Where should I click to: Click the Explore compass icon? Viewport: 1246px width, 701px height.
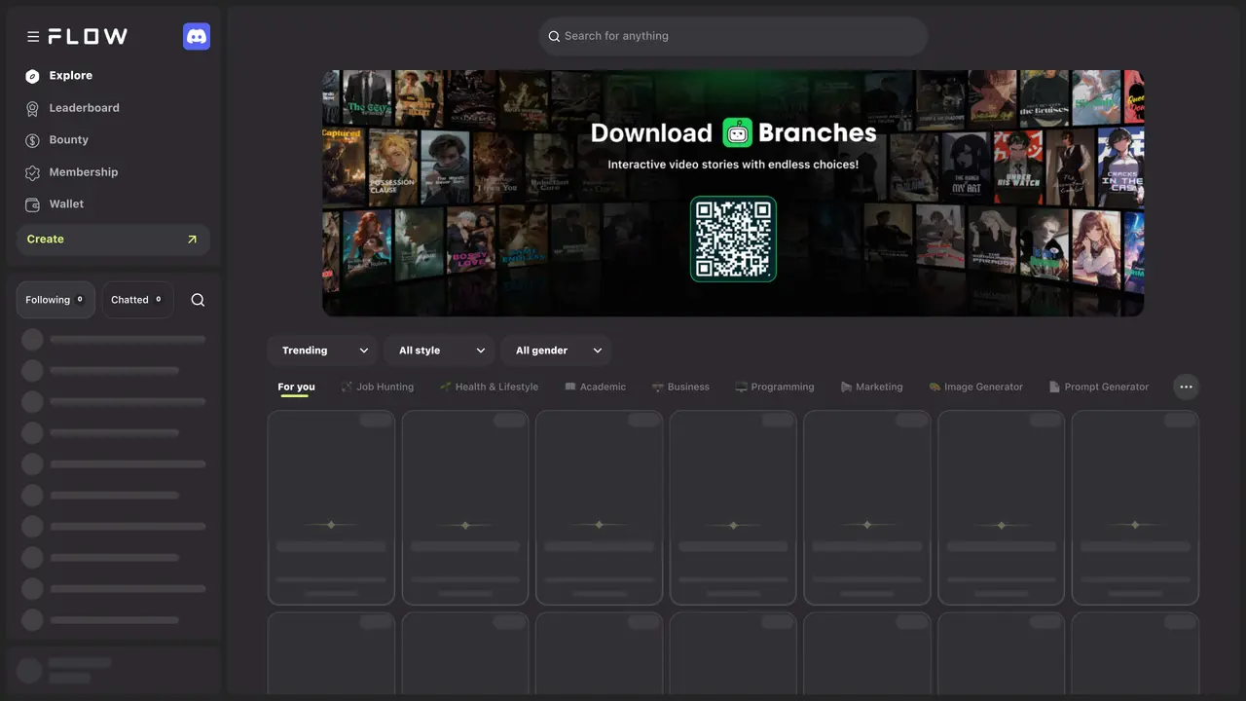pyautogui.click(x=32, y=76)
